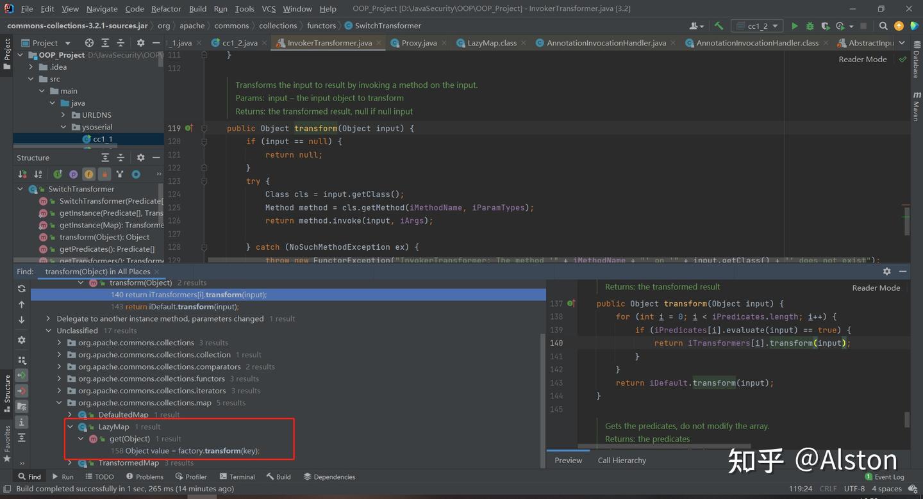
Task: Run the cc1_2 configuration
Action: [x=795, y=26]
